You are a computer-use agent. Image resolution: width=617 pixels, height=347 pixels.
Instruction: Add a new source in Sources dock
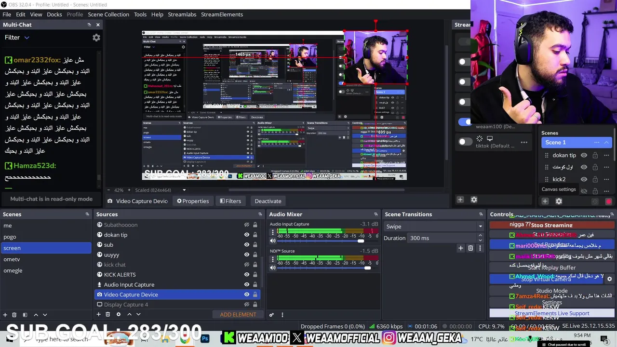(98, 314)
